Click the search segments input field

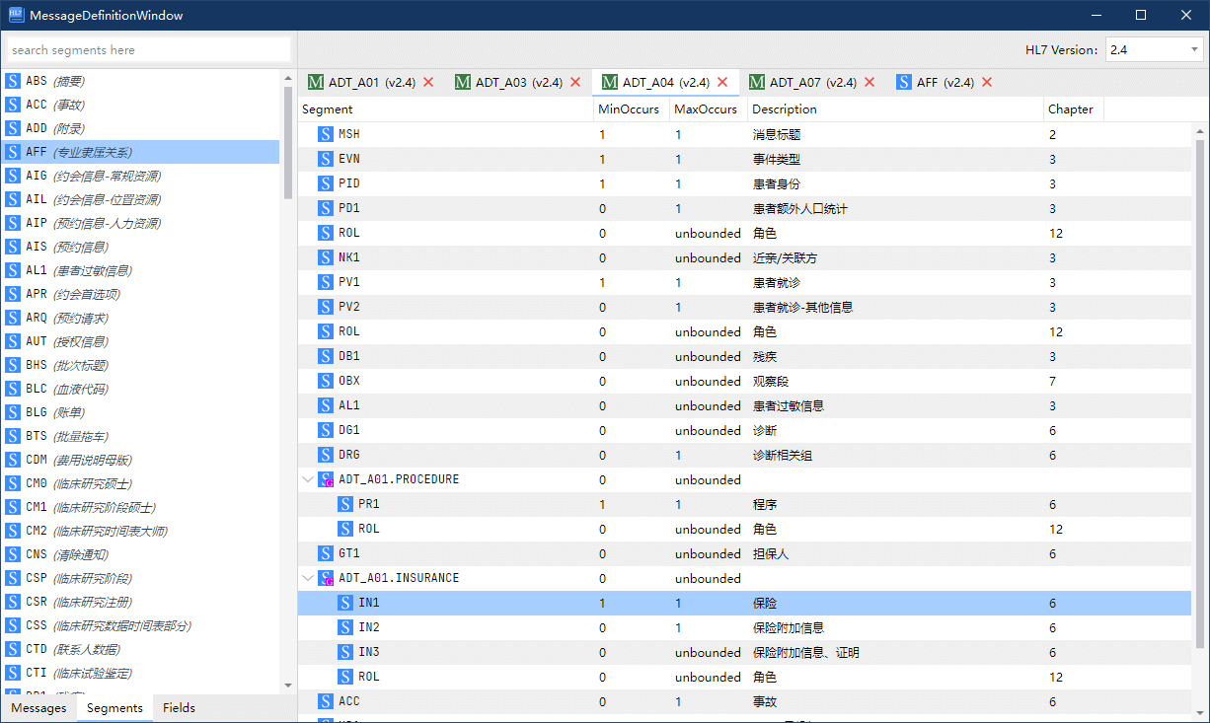(148, 49)
